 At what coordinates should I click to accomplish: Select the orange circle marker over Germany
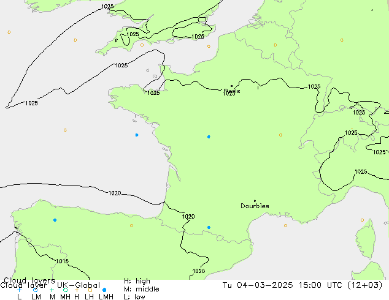point(342,40)
